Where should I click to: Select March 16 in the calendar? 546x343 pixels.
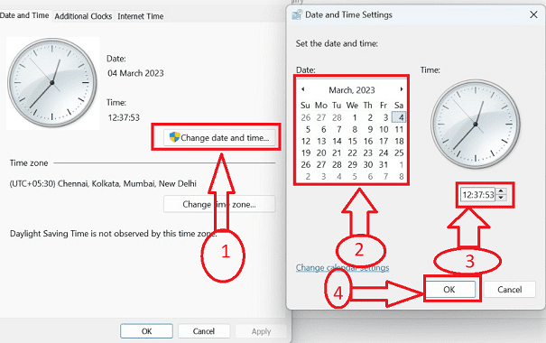[368, 141]
